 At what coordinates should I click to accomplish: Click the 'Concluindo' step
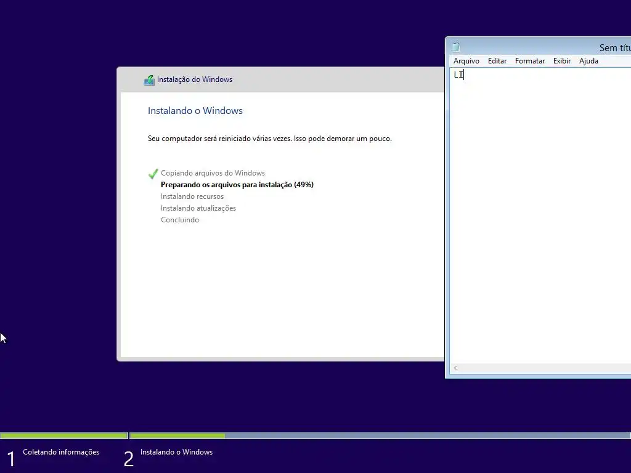(180, 220)
